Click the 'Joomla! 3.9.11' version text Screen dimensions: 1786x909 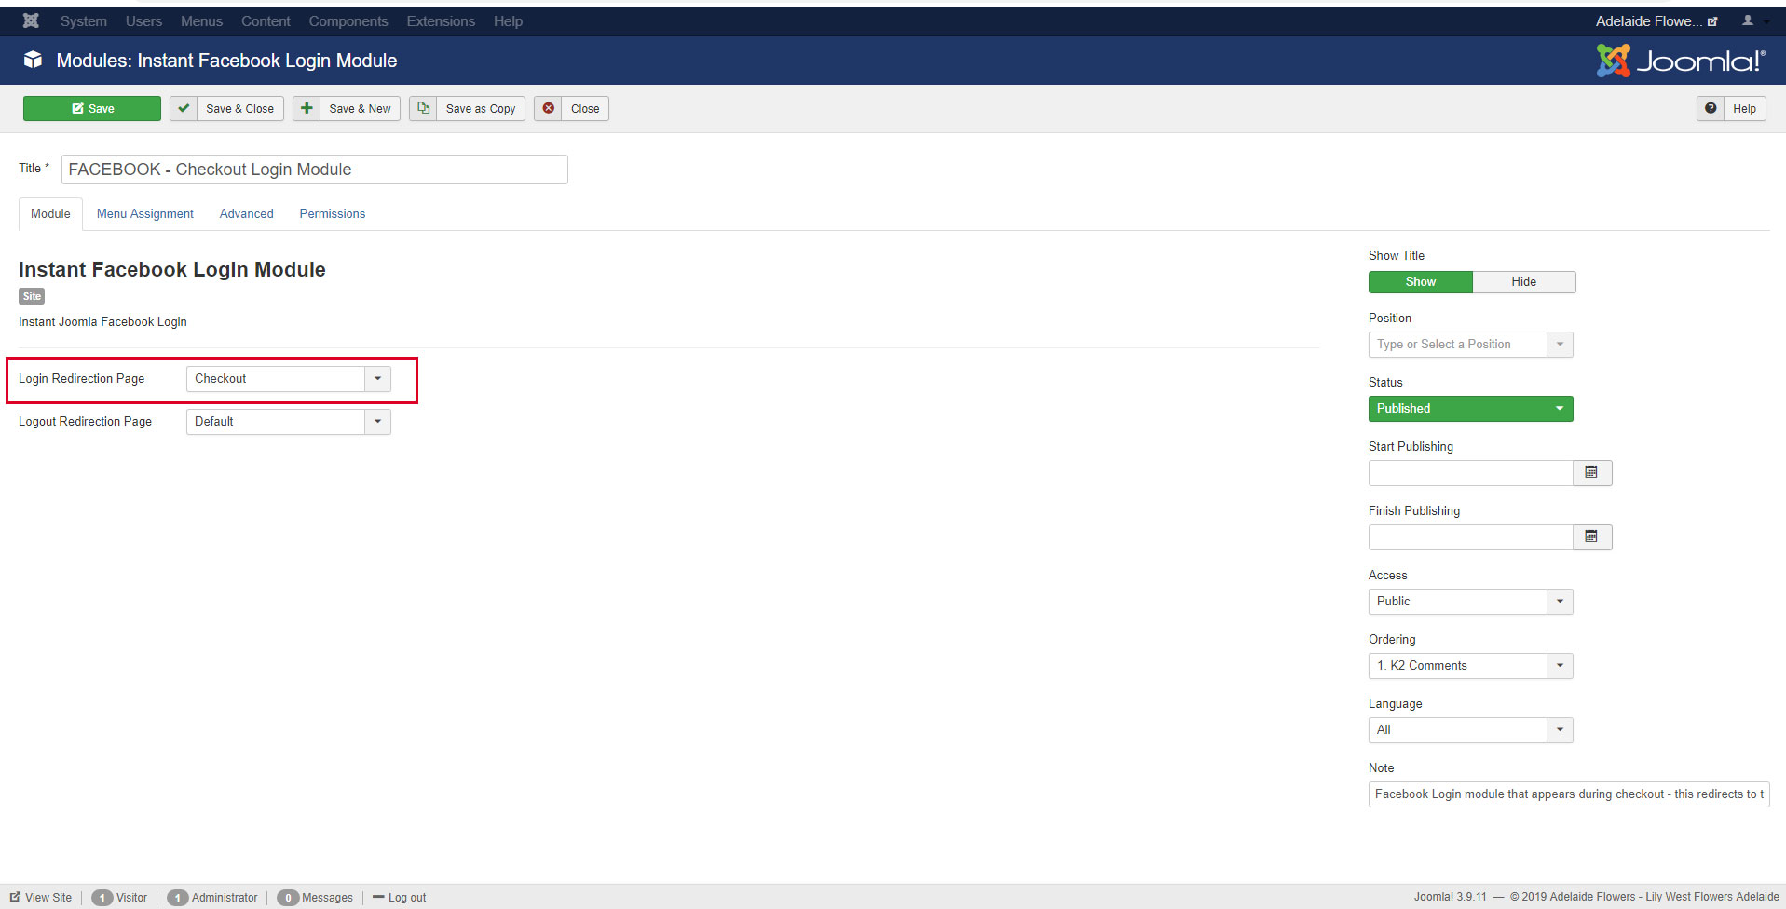[x=1451, y=897]
